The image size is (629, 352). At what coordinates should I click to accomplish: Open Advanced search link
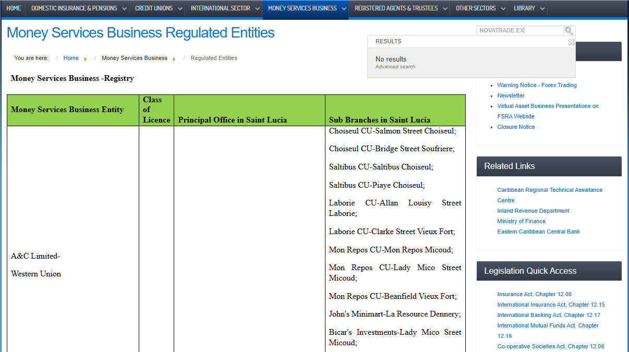coord(395,67)
